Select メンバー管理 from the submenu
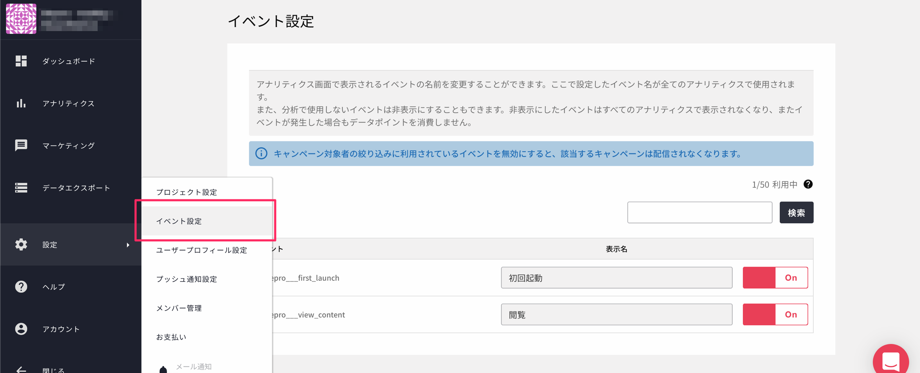The height and width of the screenshot is (373, 920). [x=207, y=307]
